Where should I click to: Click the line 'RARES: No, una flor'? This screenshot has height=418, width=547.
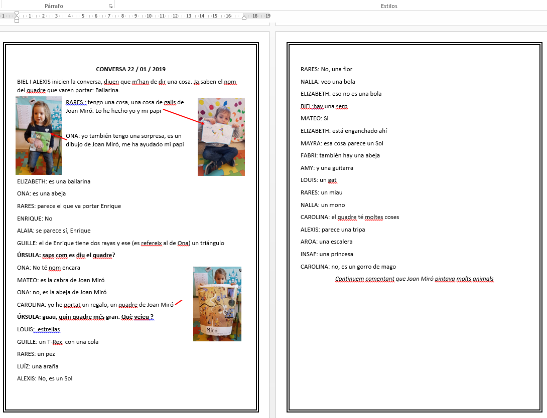(327, 69)
